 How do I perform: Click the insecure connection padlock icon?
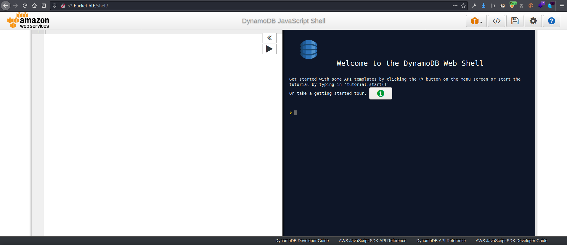pyautogui.click(x=63, y=6)
